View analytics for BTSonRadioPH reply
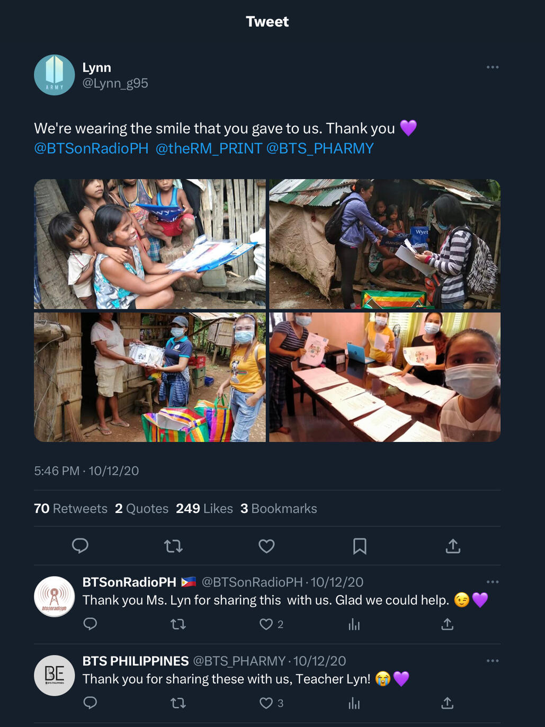545x727 pixels. tap(354, 625)
